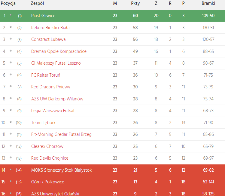Image resolution: width=225 pixels, height=196 pixels.
Task: Click the position trend dot for Rekord Bielsko-Biała
Action: click(x=11, y=27)
